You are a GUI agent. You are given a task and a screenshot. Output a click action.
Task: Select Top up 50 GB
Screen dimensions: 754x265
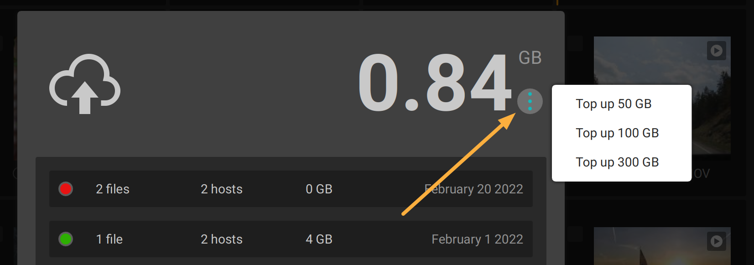point(614,104)
